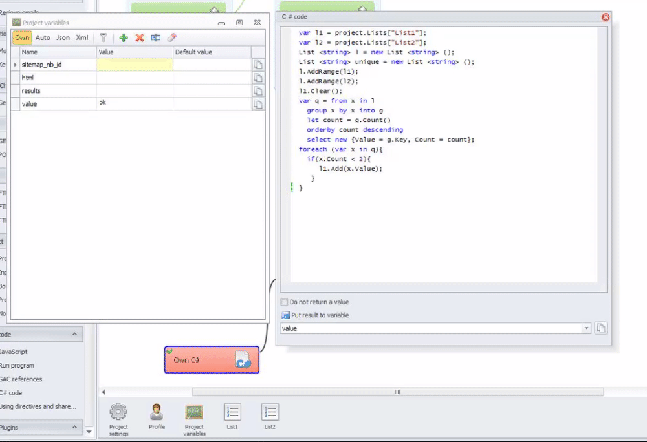Viewport: 647px width, 442px height.
Task: Select the Own C# action block
Action: click(x=212, y=360)
